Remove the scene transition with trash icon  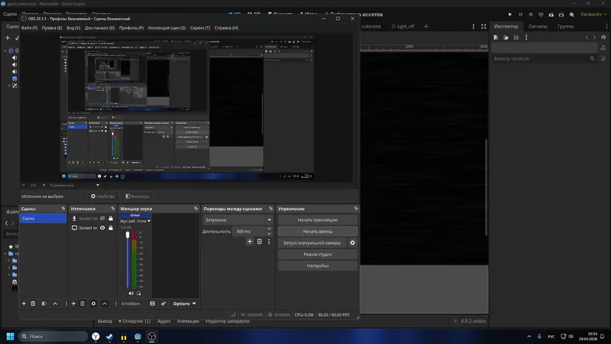[259, 241]
